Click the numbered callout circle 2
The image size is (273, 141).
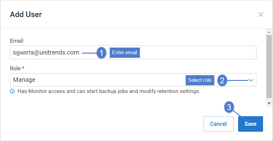[x=222, y=80]
